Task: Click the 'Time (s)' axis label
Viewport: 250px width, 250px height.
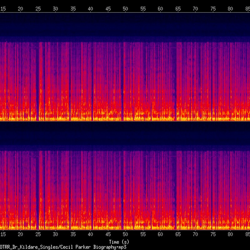Action: [119, 242]
